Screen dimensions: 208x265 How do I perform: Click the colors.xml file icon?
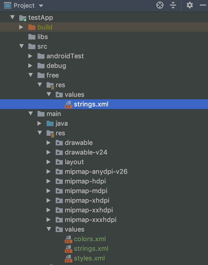[x=68, y=239]
